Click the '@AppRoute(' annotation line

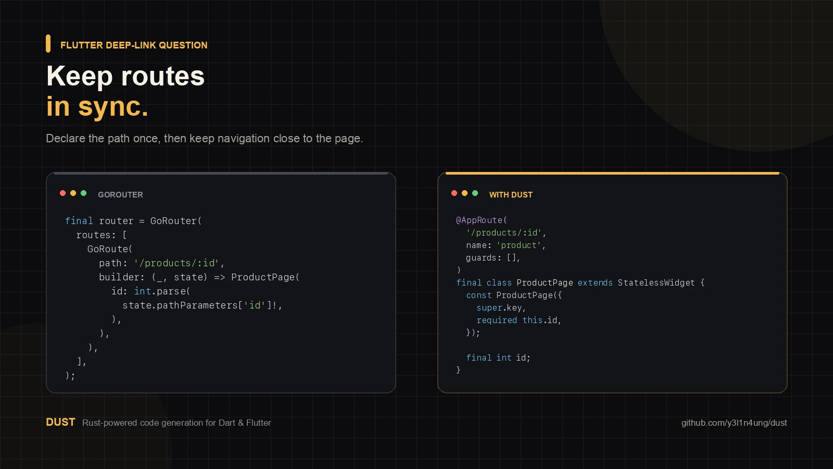482,220
